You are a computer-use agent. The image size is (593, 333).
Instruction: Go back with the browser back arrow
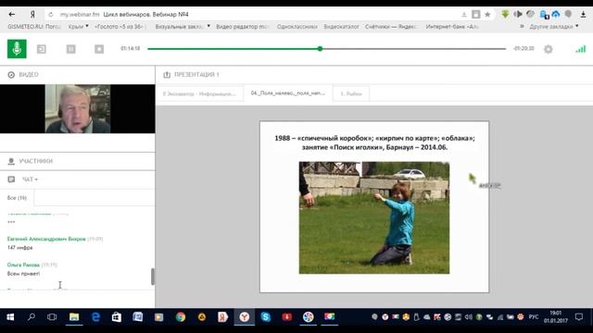(12, 15)
